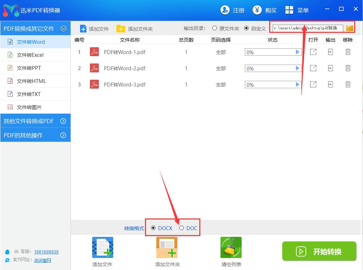Expand the 其他文件转换成PDF section
Image resolution: width=363 pixels, height=270 pixels.
coord(35,121)
